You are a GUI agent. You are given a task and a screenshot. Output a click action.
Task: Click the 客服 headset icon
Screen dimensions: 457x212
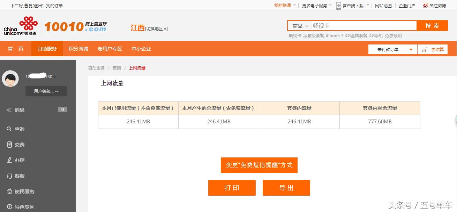(x=9, y=176)
